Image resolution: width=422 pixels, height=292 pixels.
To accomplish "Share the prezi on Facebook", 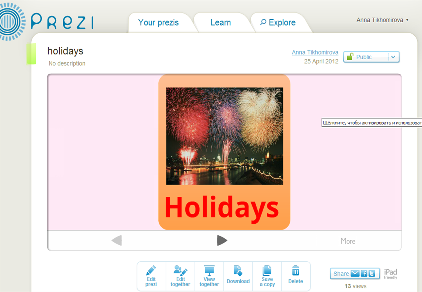I will coord(364,273).
